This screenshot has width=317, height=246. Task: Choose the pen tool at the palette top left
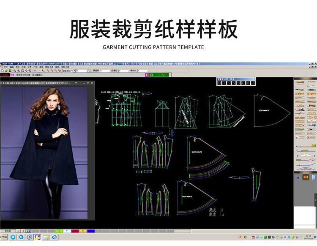pos(300,82)
